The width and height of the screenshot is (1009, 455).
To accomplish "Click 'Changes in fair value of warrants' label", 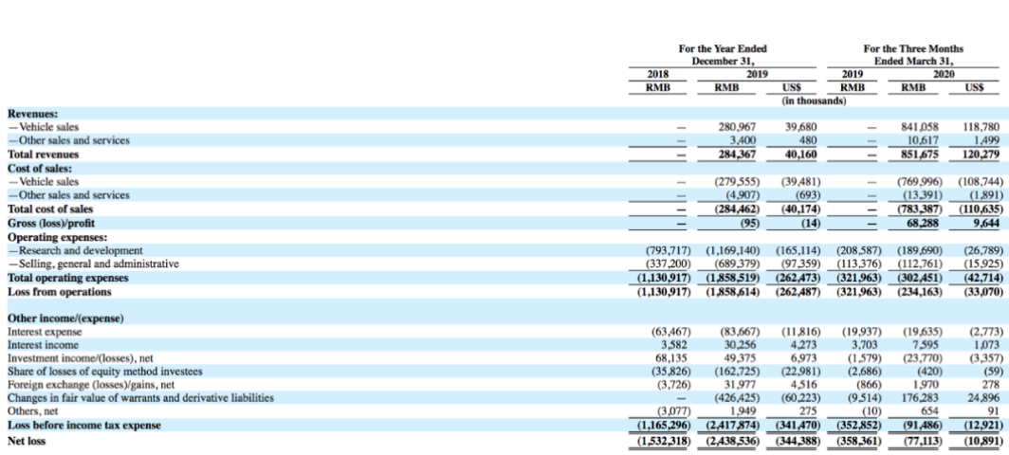I will [140, 398].
